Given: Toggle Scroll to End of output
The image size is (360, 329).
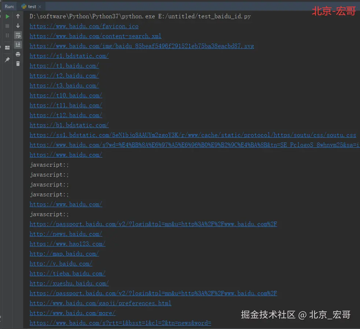Looking at the screenshot, I should coord(18,44).
